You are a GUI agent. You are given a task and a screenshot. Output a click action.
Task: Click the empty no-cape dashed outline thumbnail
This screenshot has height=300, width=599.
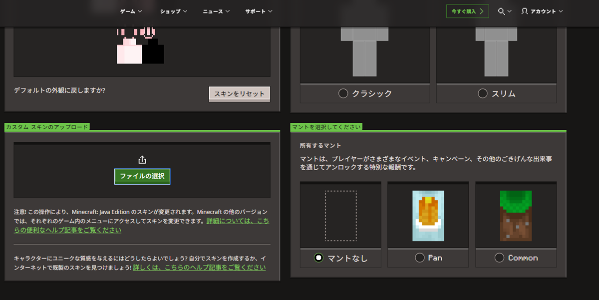coord(341,216)
